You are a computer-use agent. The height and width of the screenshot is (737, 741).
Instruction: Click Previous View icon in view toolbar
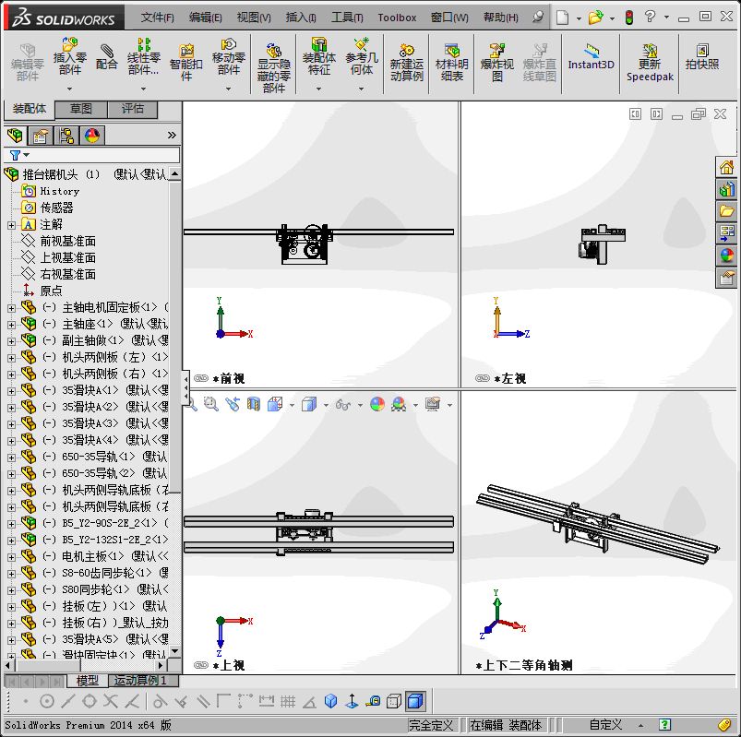click(233, 404)
